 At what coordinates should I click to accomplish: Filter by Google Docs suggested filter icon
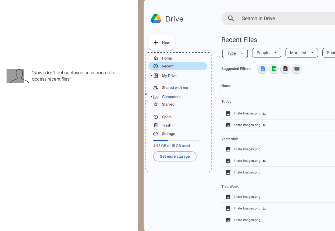click(263, 69)
